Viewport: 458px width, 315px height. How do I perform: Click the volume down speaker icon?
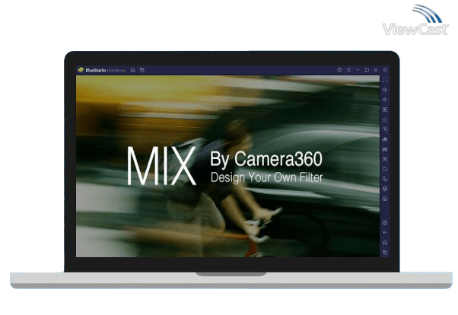pyautogui.click(x=385, y=100)
